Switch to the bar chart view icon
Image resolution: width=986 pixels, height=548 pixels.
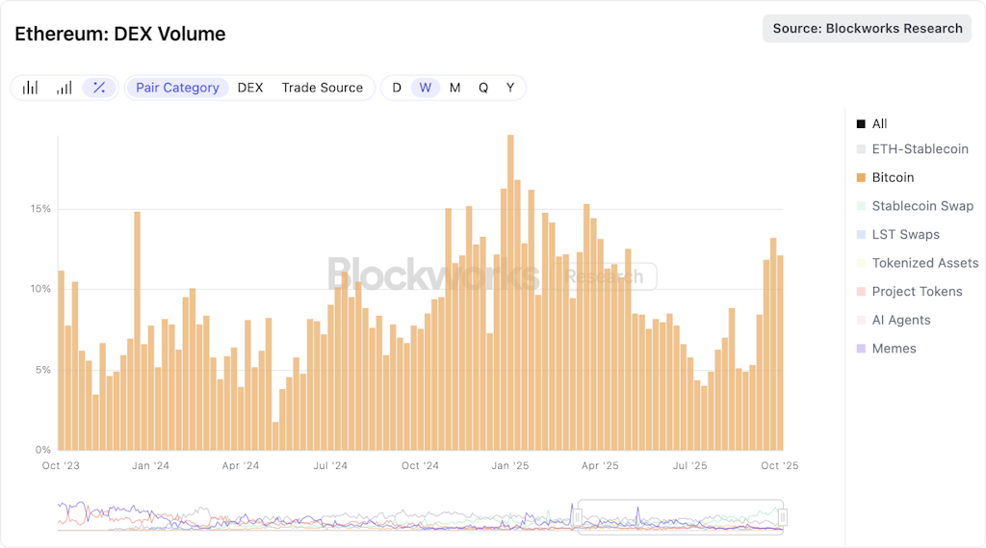[31, 88]
